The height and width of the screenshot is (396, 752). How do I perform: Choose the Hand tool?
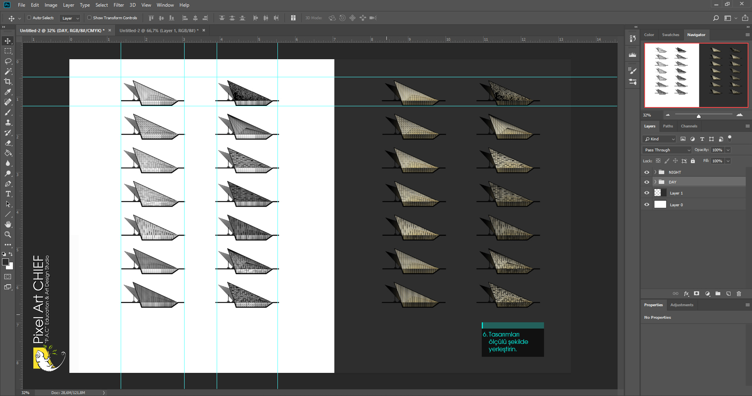pos(8,224)
